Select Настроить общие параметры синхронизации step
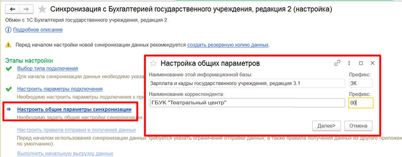 [x=74, y=109]
